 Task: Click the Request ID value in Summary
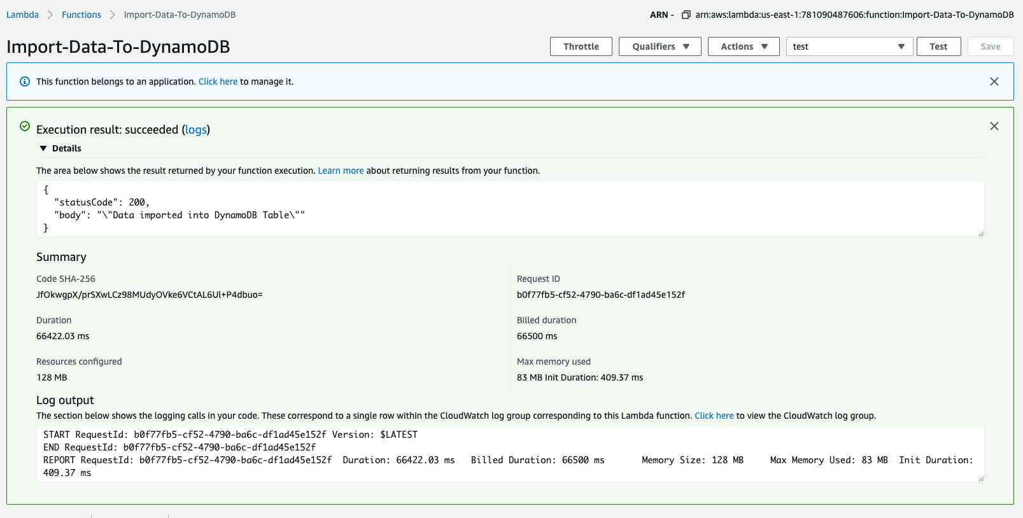point(600,295)
